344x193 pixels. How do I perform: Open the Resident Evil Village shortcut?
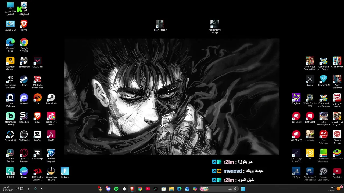[x=214, y=27]
